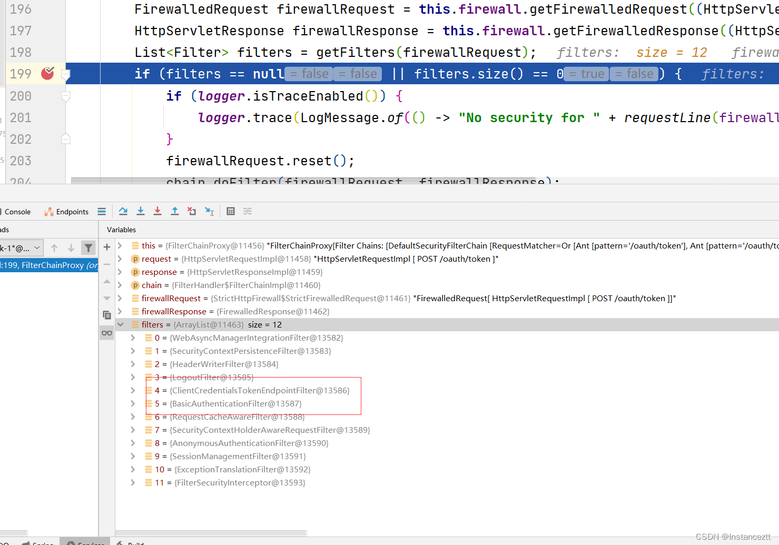Click the list icon beside 'filters'
This screenshot has width=779, height=545.
click(x=135, y=324)
